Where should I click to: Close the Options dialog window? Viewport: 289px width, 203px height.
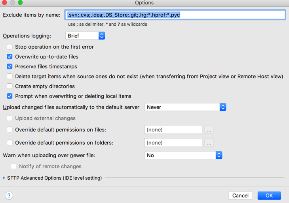click(x=4, y=3)
